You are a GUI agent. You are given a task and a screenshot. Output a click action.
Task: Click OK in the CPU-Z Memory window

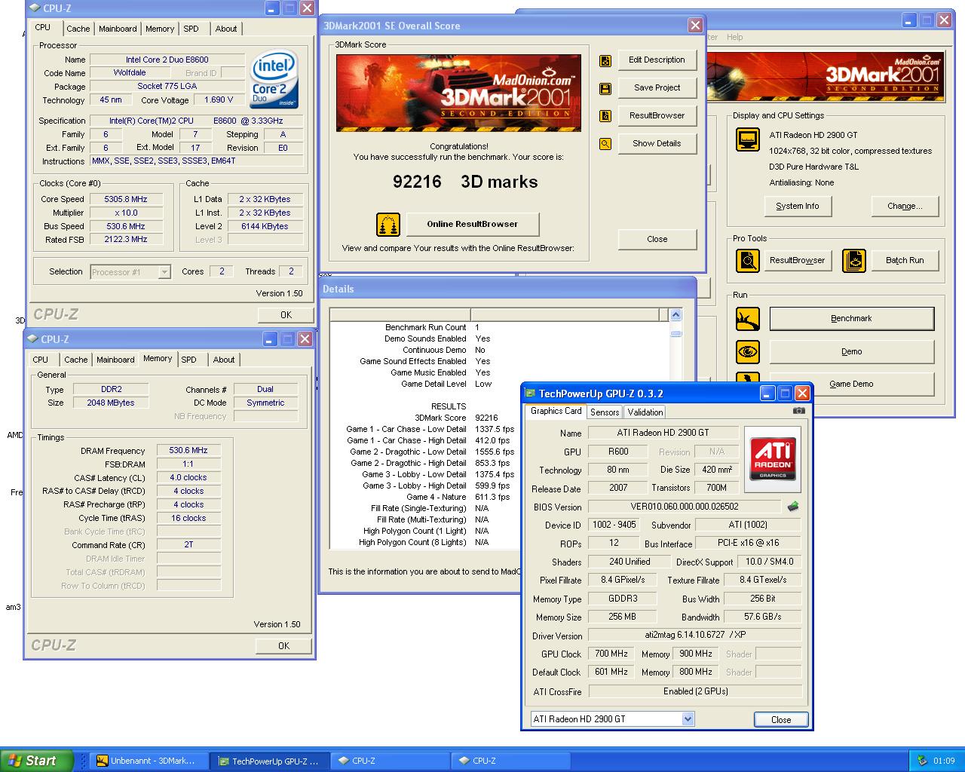click(x=283, y=646)
